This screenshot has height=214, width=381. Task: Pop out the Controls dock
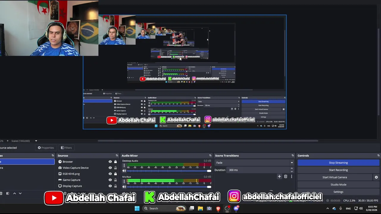(x=378, y=155)
